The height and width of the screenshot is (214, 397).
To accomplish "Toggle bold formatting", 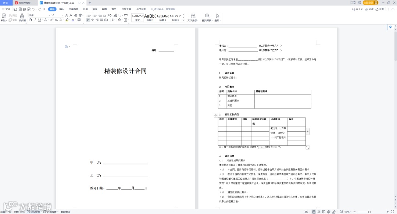I will pos(31,20).
